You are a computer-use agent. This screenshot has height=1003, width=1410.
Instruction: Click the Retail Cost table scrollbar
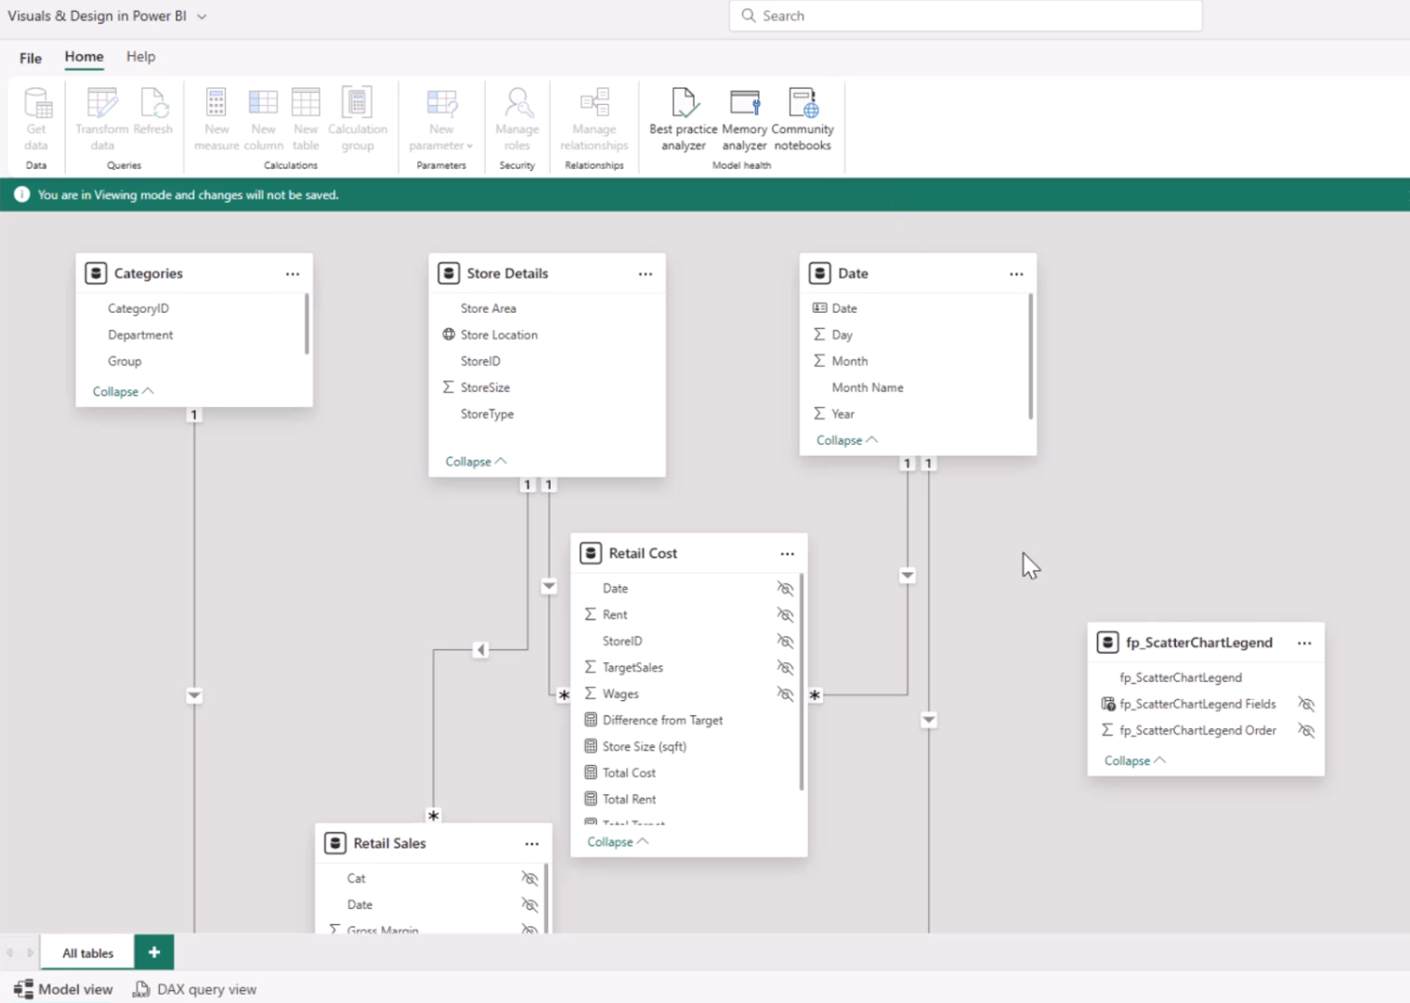(801, 683)
